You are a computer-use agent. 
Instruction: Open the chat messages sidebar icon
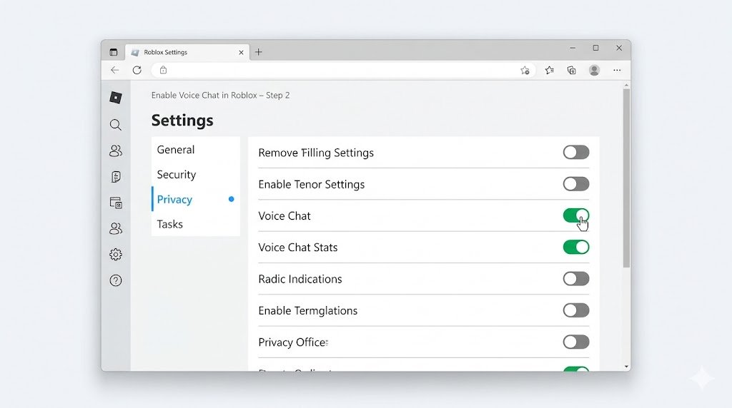coord(116,176)
